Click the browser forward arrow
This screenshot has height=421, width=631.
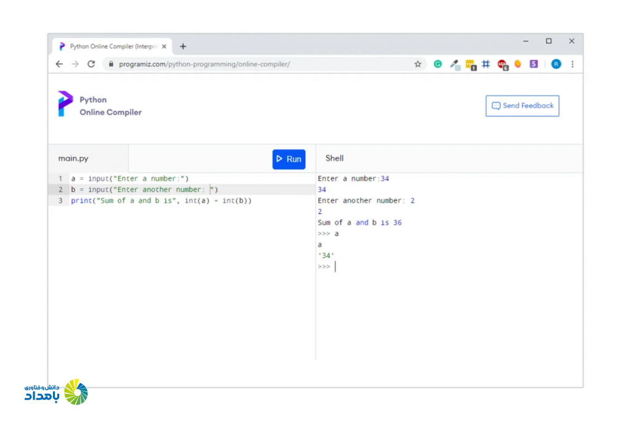tap(75, 64)
